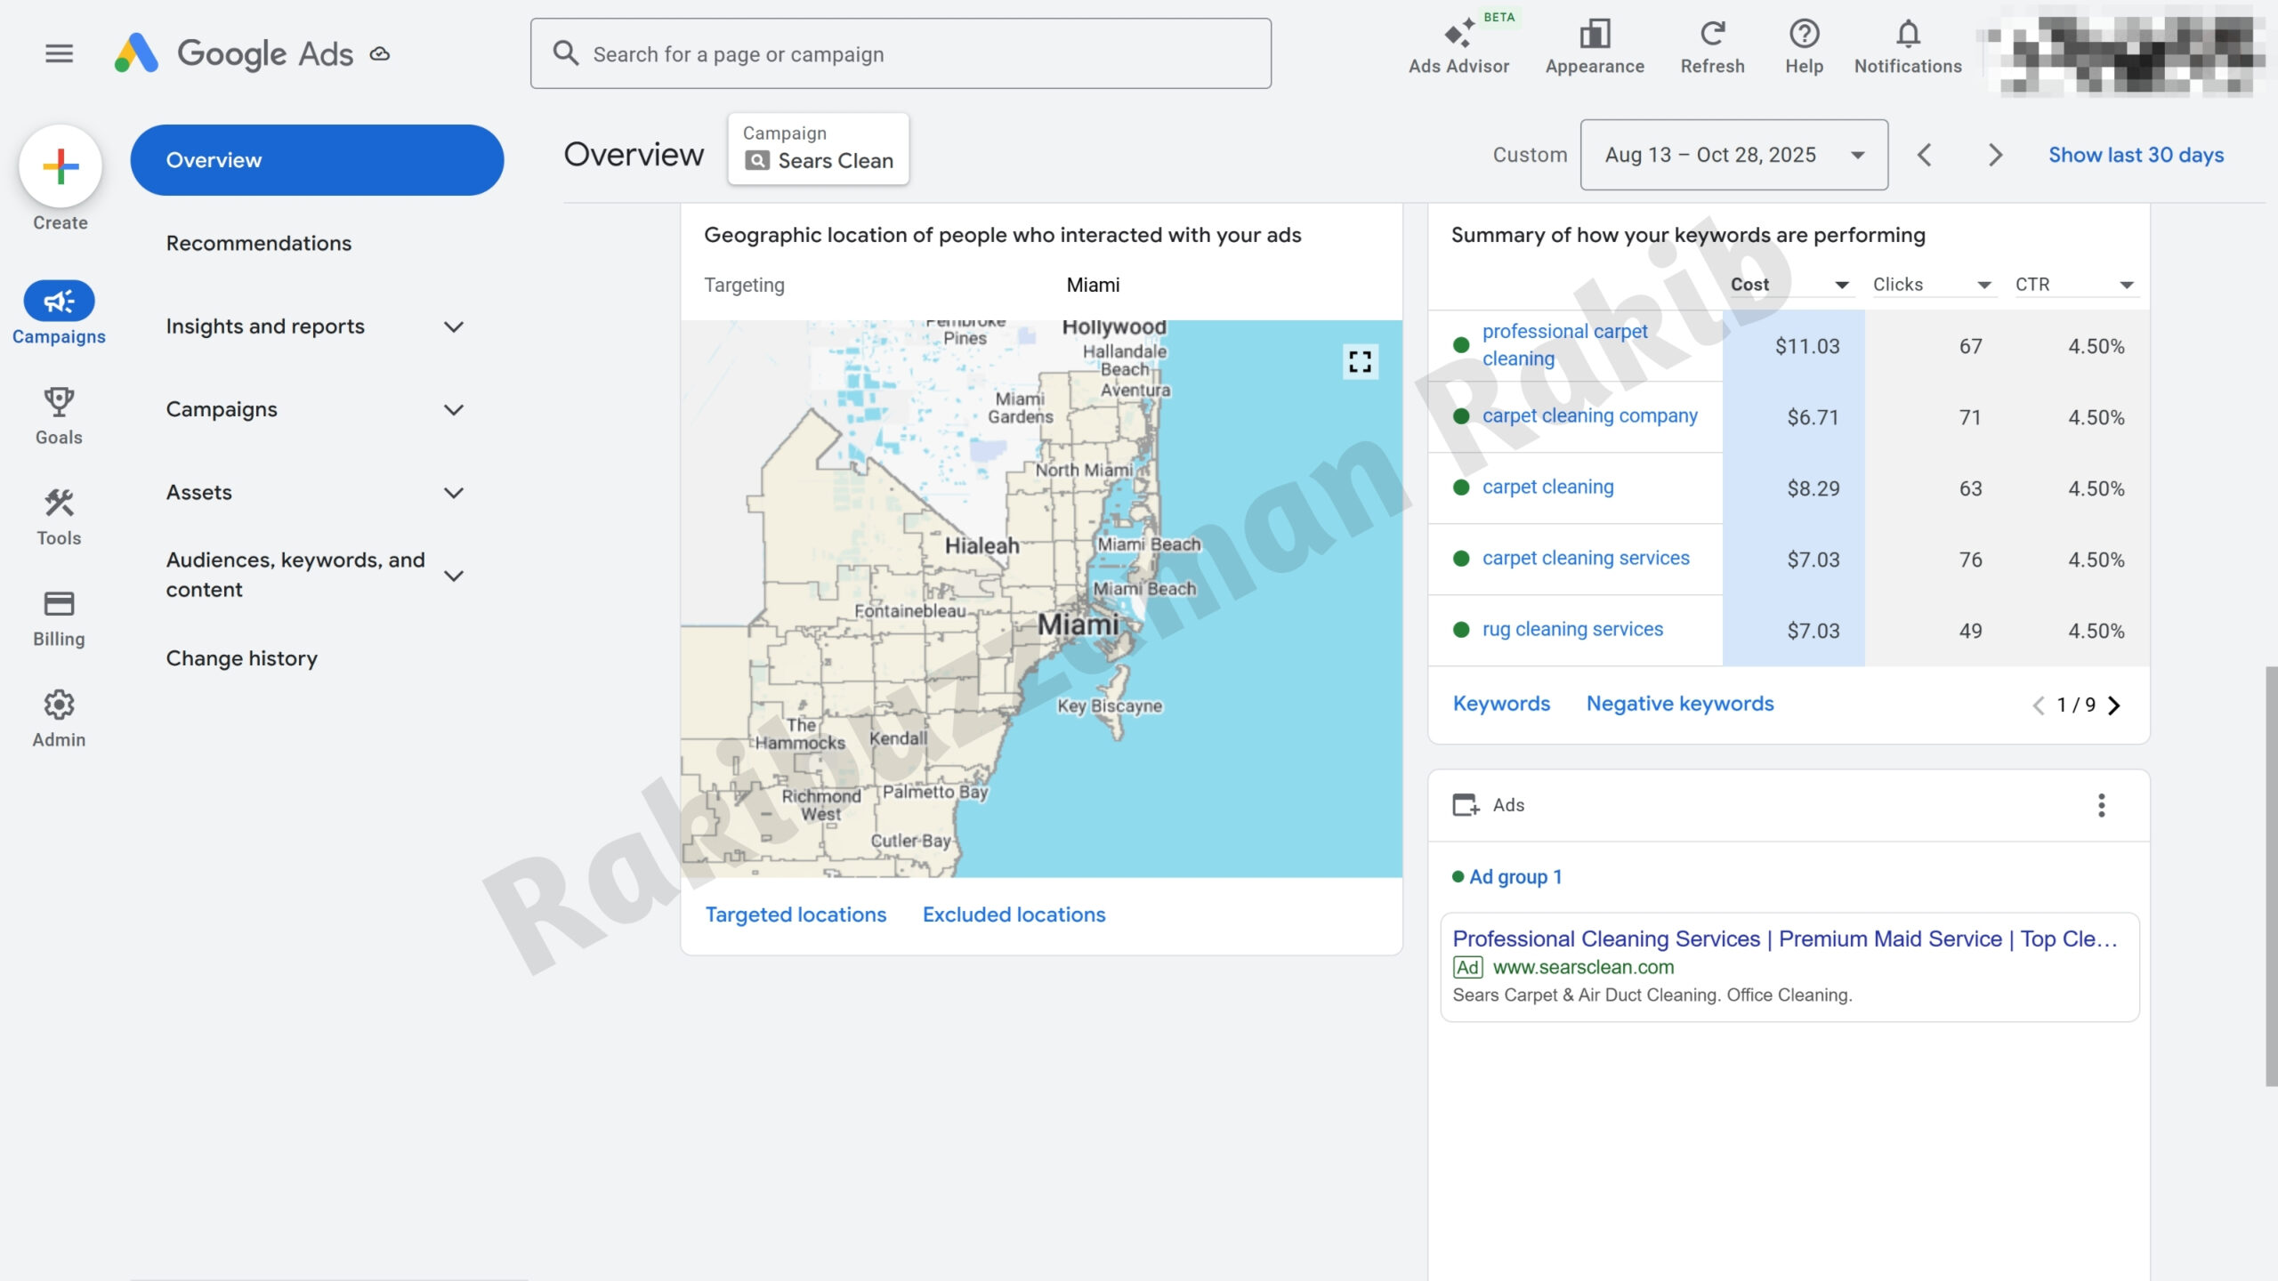
Task: Expand Audiences, keywords, and content
Action: click(454, 576)
